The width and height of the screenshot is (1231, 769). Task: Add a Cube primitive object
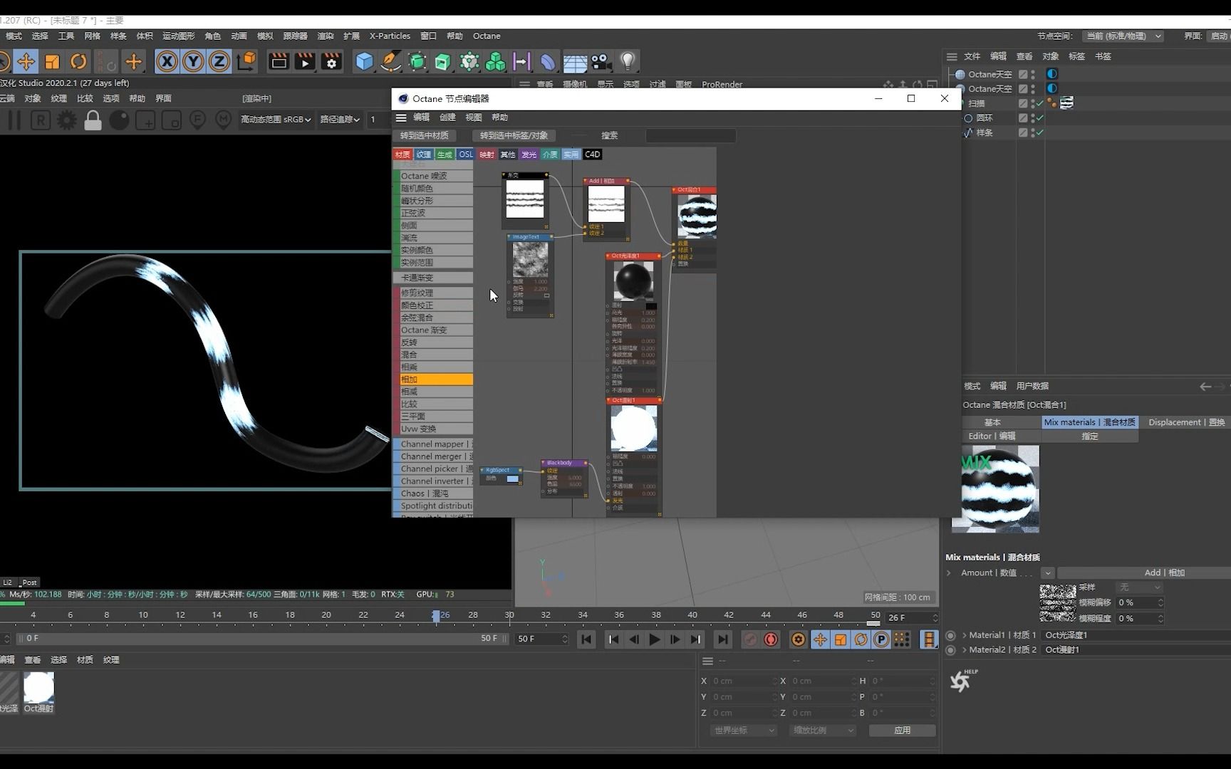(364, 62)
